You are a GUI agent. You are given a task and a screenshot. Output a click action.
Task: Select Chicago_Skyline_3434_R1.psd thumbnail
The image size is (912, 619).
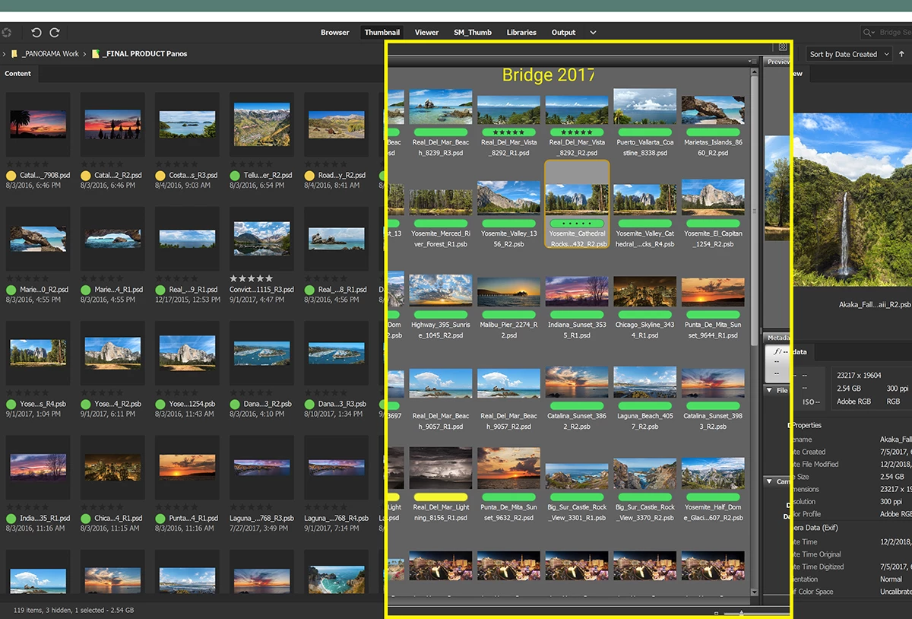[x=644, y=291]
